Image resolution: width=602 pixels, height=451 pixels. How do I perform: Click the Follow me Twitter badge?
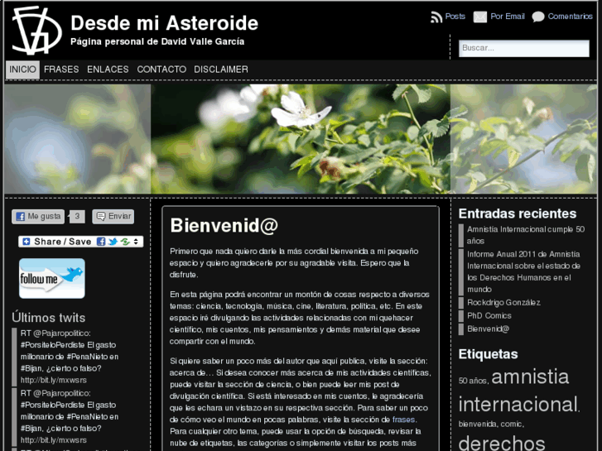point(52,278)
